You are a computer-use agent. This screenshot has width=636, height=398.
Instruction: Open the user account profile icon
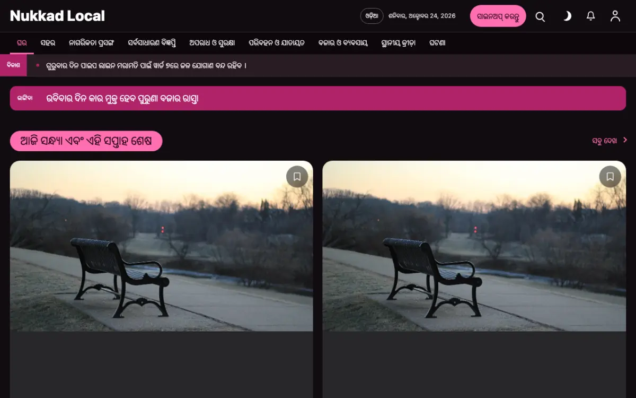(615, 16)
